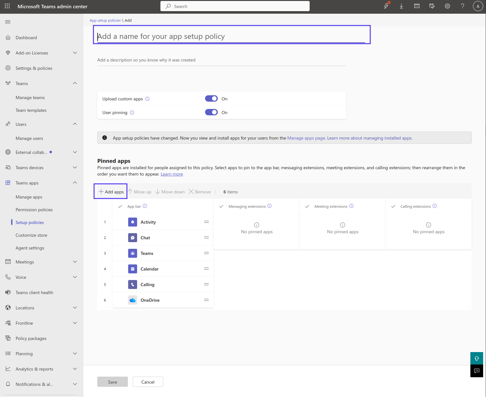The image size is (486, 397).
Task: Select all Meeting extensions checkmark
Action: pos(307,206)
